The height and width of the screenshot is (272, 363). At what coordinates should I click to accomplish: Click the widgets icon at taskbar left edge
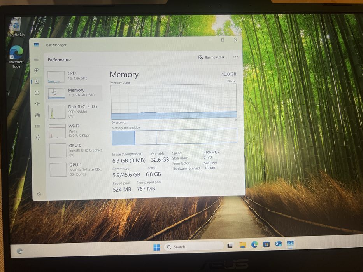(20, 251)
